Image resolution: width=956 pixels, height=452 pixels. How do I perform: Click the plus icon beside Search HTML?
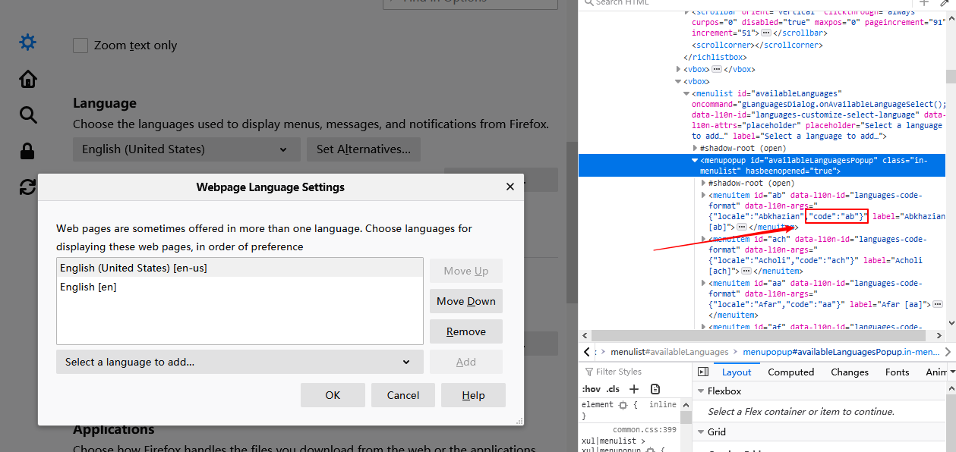point(924,3)
